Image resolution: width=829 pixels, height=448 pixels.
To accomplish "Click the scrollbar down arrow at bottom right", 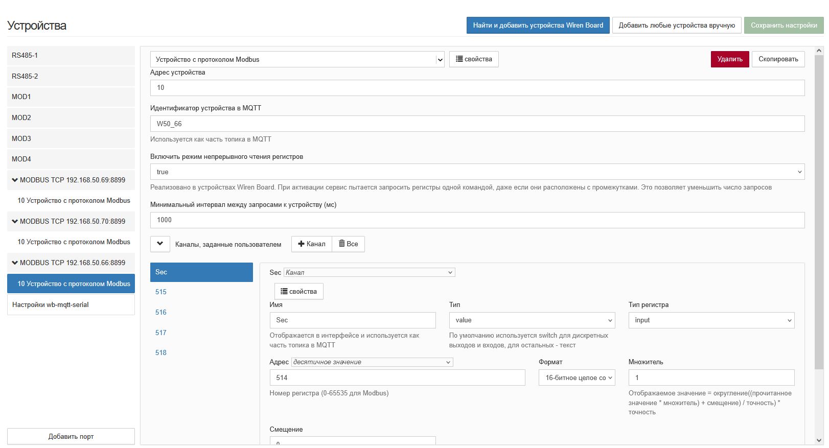I will tap(819, 440).
